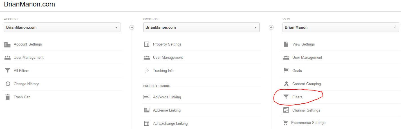Go to View Settings
Viewport: 401px width, 129px height.
pos(303,44)
